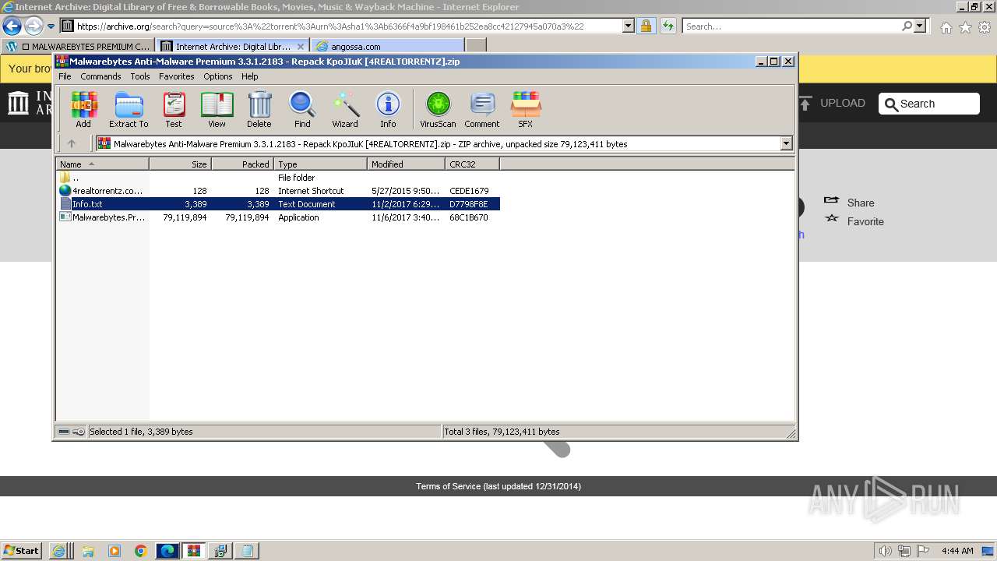997x561 pixels.
Task: Open Chrome from the taskbar
Action: click(140, 551)
